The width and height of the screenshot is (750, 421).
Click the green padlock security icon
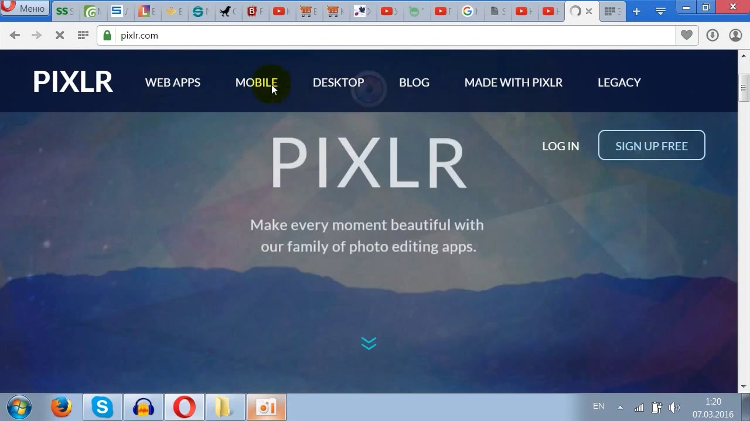[107, 36]
